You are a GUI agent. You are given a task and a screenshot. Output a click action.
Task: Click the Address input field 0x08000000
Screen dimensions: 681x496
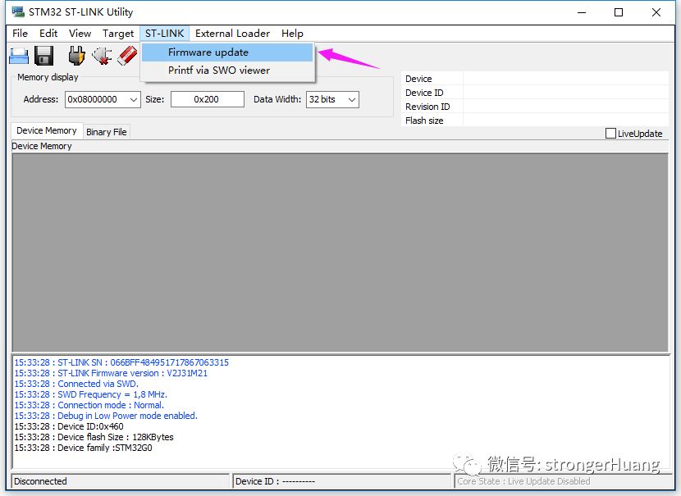[97, 99]
